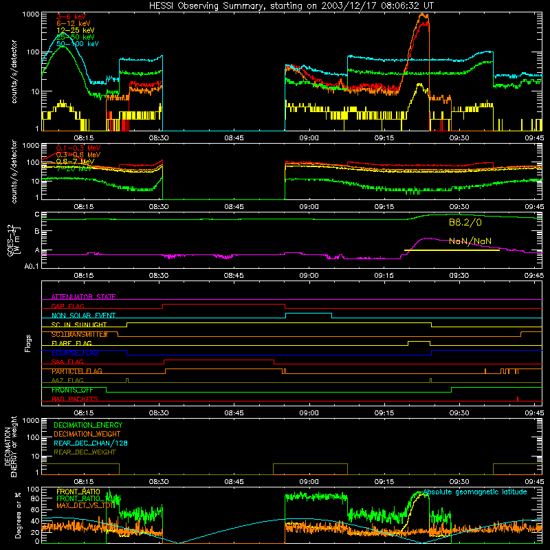Viewport: 550px width, 550px height.
Task: Click the 09:15 tick label under the MeV panel
Action: click(x=384, y=207)
